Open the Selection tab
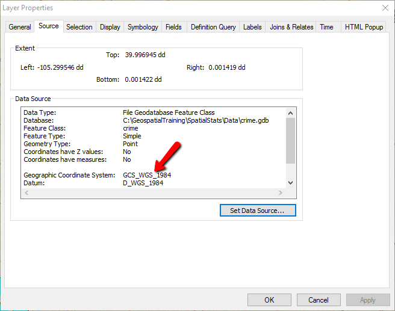Screen dimensions: 395x311 [79, 27]
